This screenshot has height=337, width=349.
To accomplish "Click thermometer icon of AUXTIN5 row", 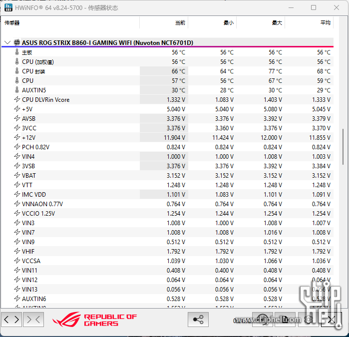I will click(17, 90).
